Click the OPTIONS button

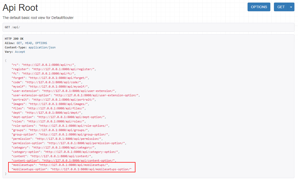pos(259,7)
